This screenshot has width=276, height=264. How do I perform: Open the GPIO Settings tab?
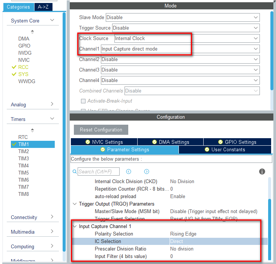point(237,142)
